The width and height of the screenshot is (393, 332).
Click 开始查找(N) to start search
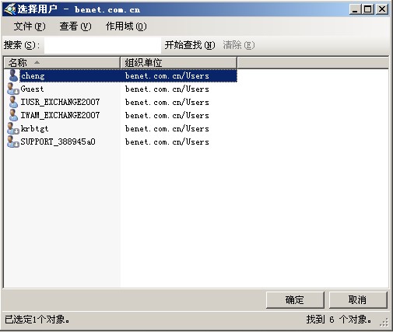click(x=190, y=45)
